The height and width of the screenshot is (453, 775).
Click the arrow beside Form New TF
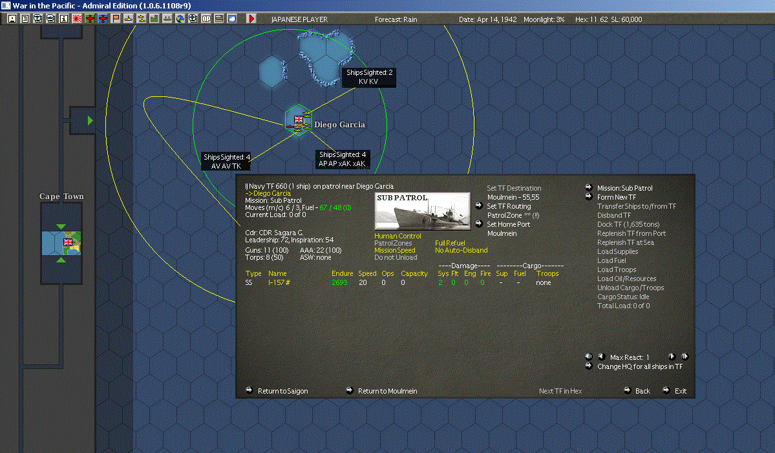(x=589, y=196)
